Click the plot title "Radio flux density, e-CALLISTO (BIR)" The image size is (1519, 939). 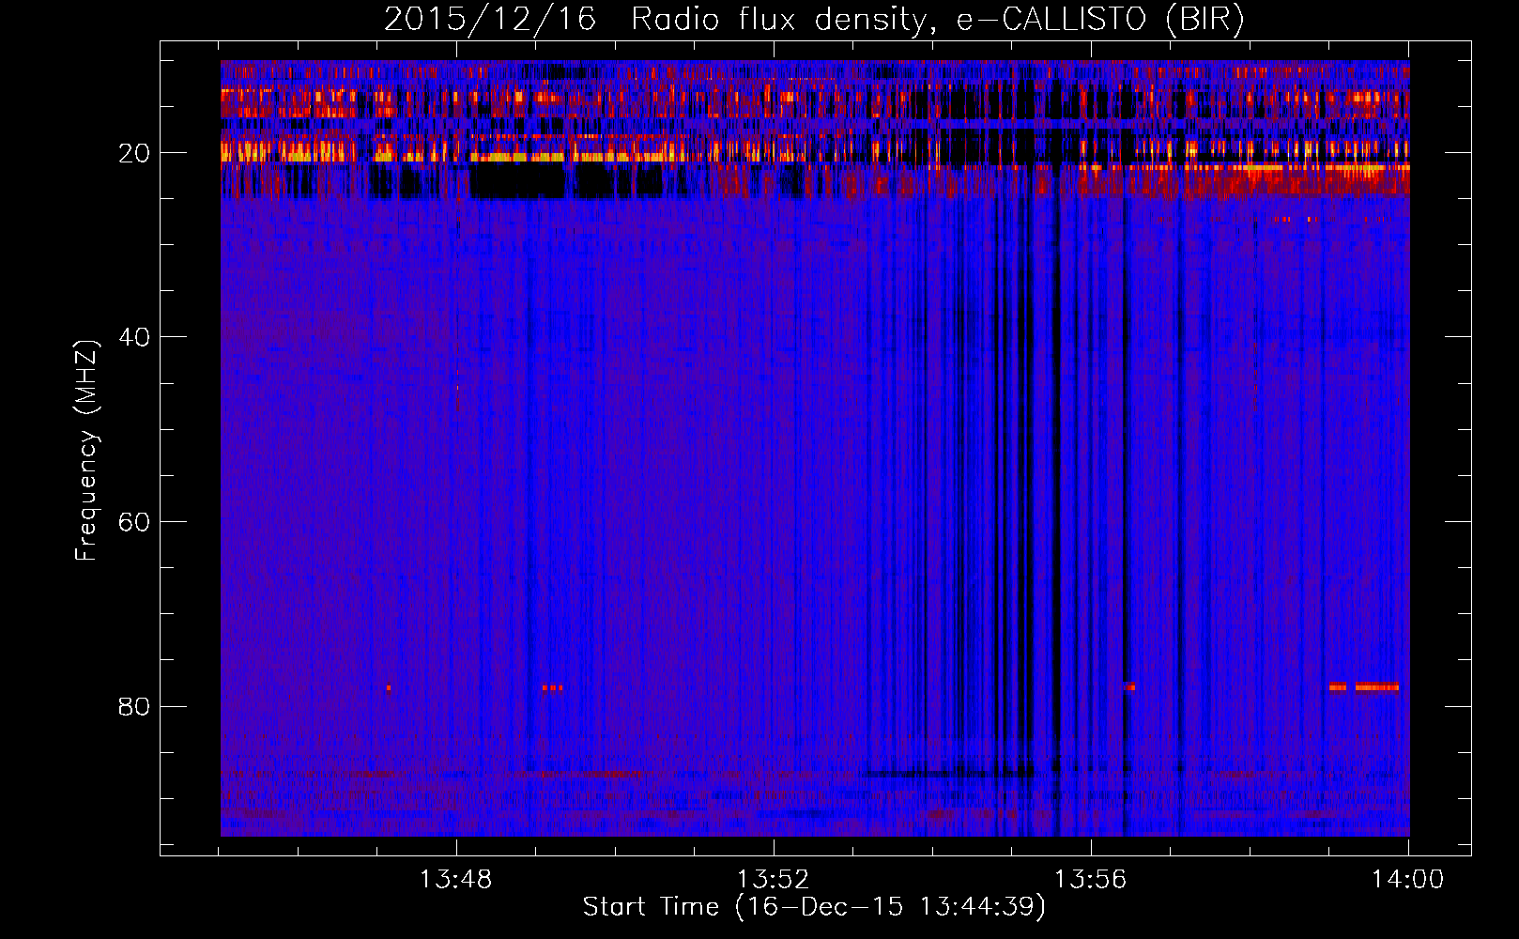point(937,20)
